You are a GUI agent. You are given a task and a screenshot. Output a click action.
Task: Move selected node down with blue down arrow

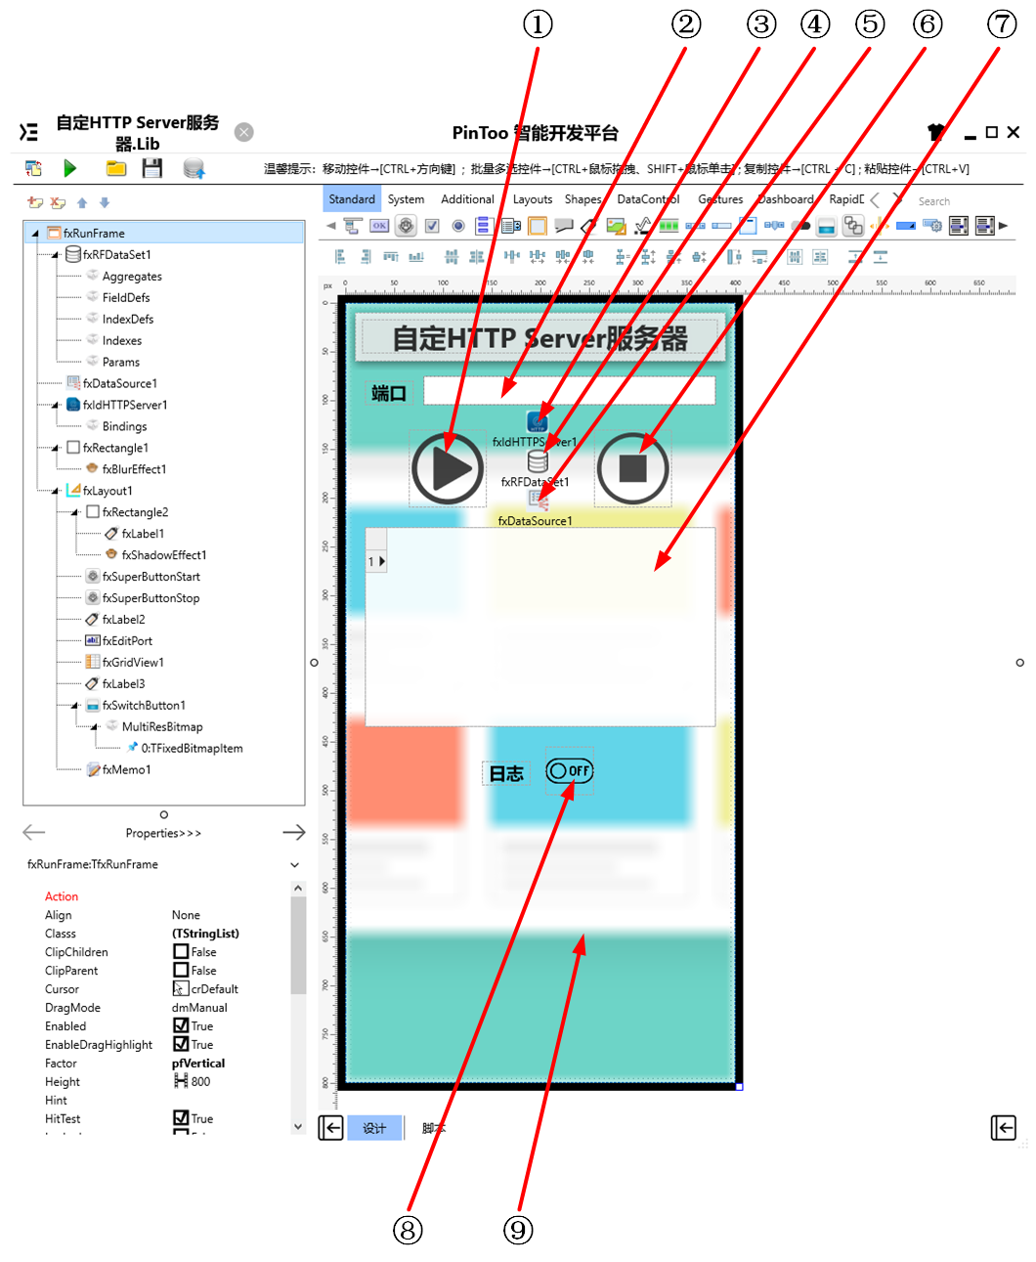point(105,202)
